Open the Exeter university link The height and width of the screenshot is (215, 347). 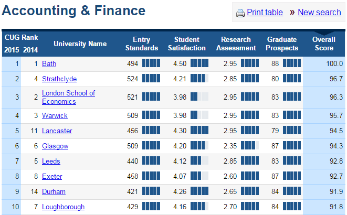52,177
